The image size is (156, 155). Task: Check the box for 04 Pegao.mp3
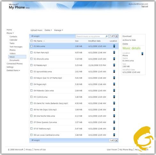(x=31, y=84)
